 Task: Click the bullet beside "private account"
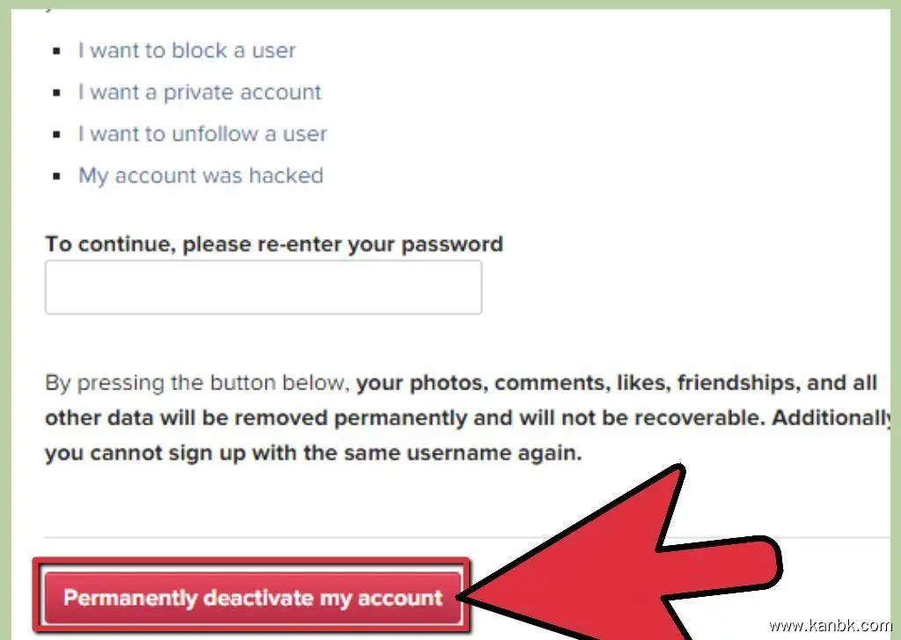point(57,93)
